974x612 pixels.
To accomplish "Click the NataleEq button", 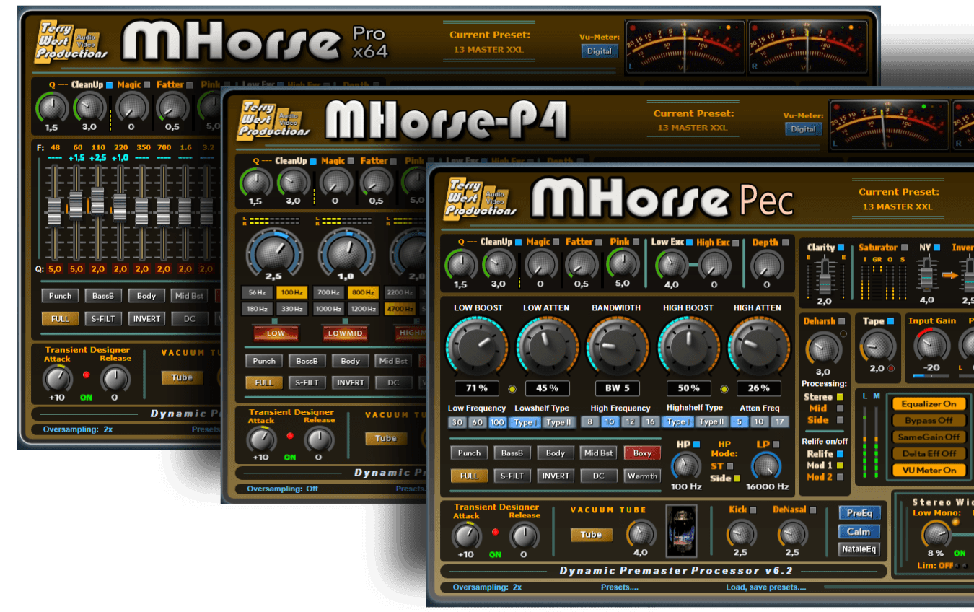I will point(859,549).
